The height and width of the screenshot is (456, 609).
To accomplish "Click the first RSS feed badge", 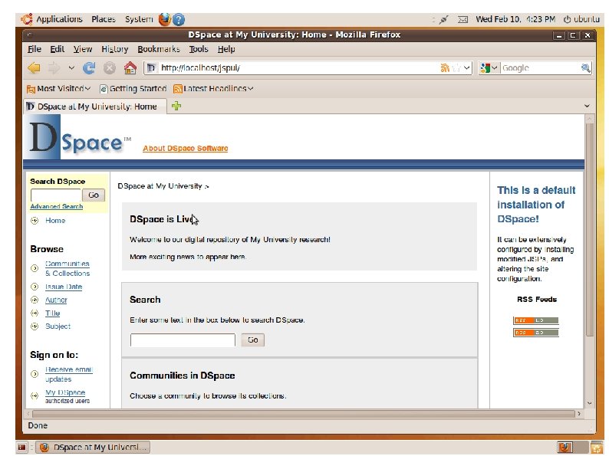I will [x=535, y=320].
